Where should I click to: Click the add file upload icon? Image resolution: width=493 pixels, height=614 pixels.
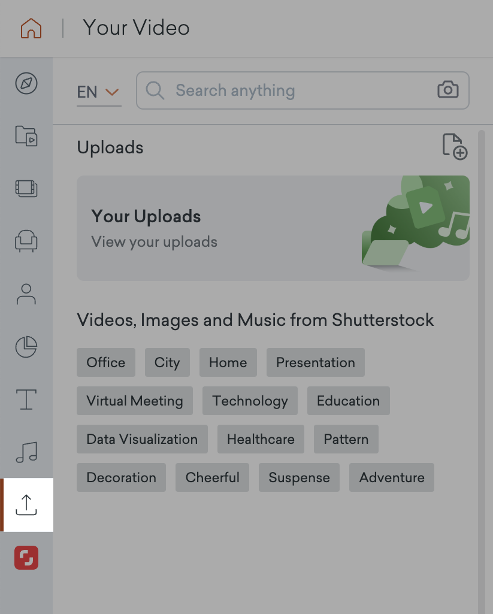[x=455, y=147]
